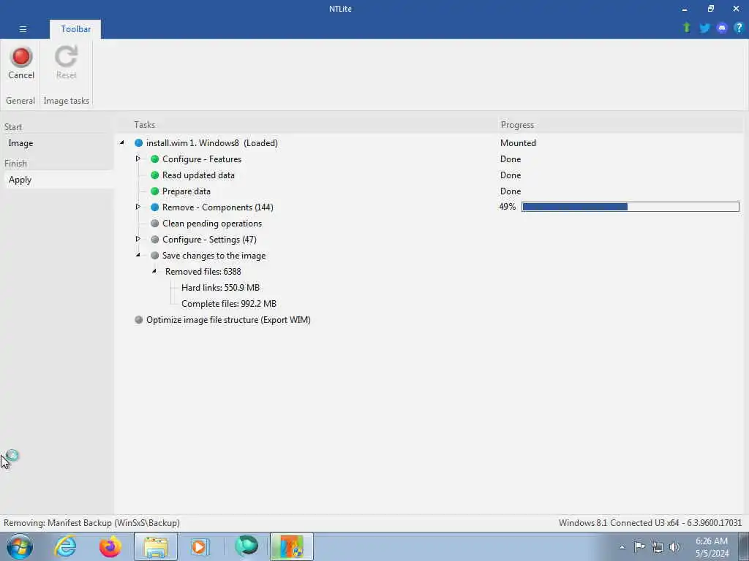749x561 pixels.
Task: Click gray dot beside Configure - Settings
Action: point(155,240)
